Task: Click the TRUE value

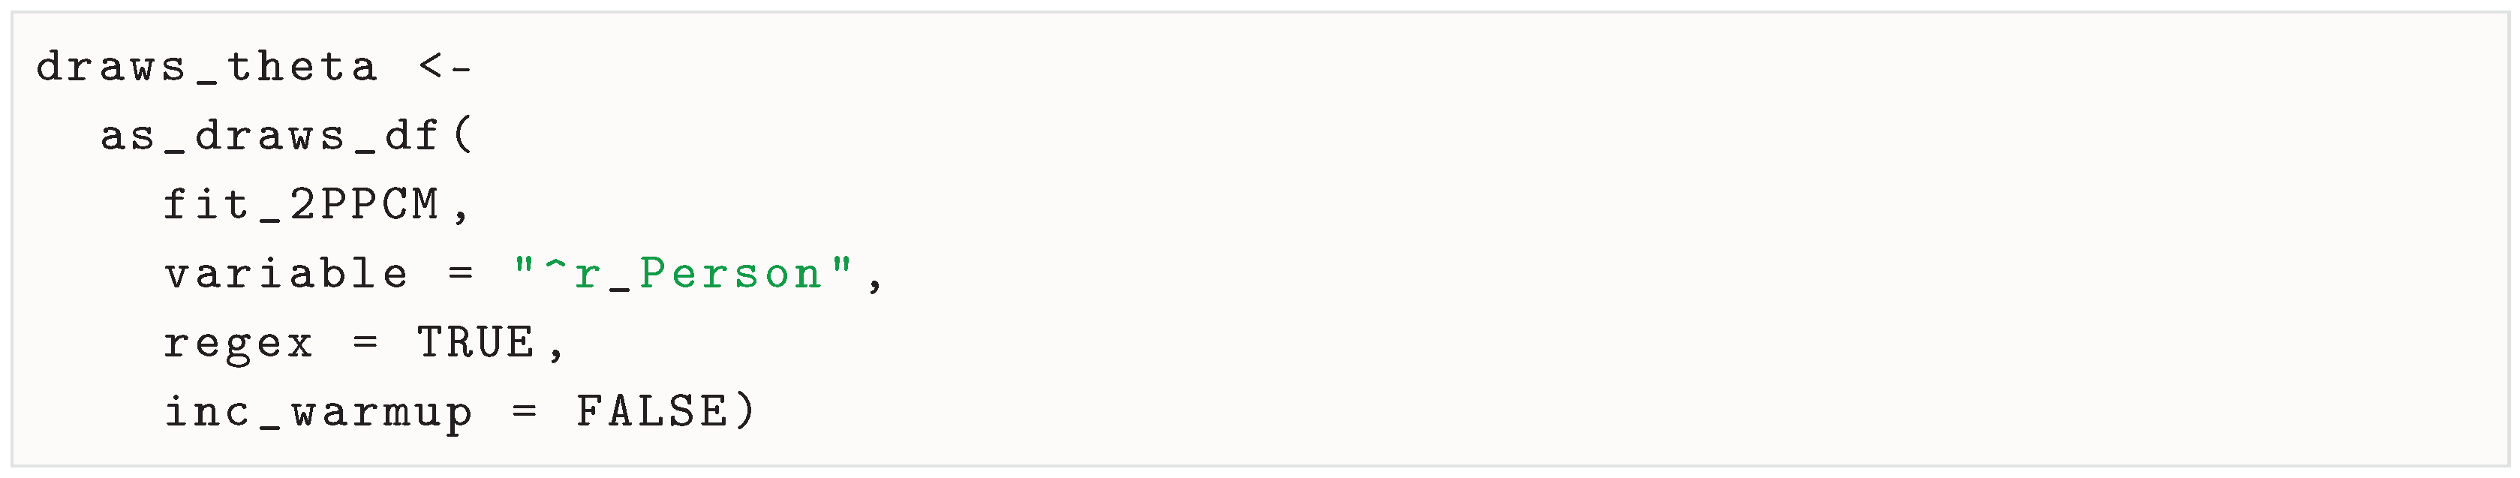Action: (477, 343)
